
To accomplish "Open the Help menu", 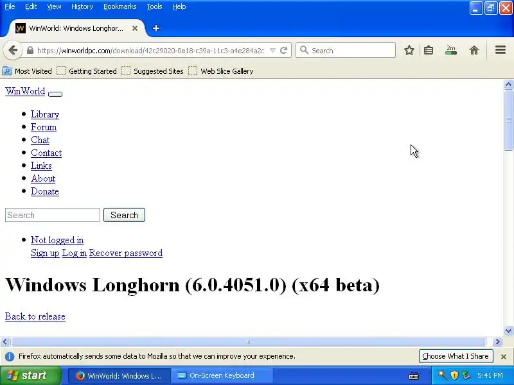I will tap(179, 6).
